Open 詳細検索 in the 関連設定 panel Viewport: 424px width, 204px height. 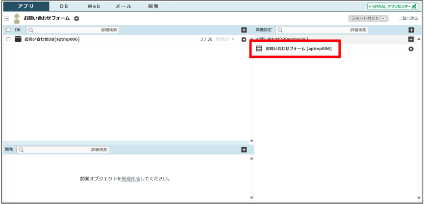358,30
